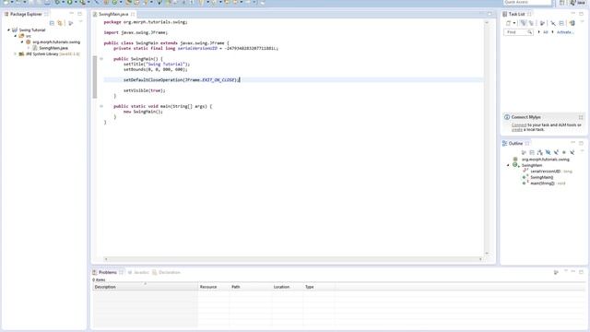The height and width of the screenshot is (332, 590).
Task: Select SwingMain.java file in Package Explorer
Action: point(53,48)
